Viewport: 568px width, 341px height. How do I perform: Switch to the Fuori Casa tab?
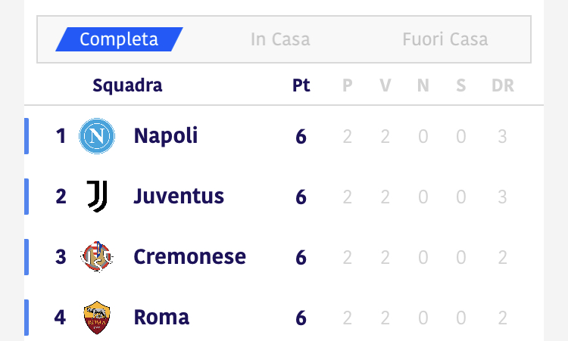tap(445, 39)
